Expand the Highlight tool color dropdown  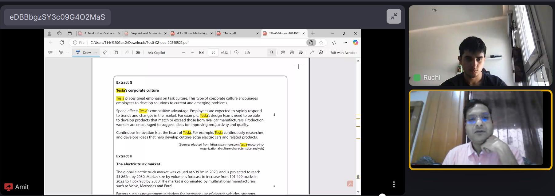point(68,53)
